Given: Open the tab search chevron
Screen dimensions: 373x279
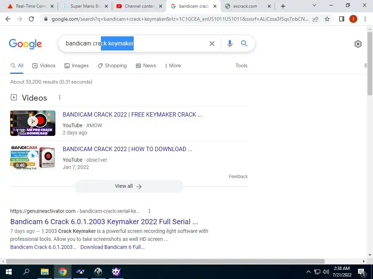Looking at the screenshot, I should 314,5.
